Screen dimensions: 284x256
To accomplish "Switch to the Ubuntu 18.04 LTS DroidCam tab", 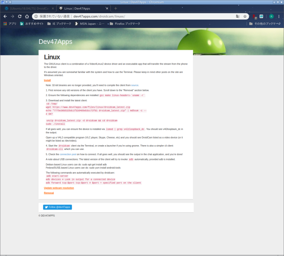I will 28,8.
